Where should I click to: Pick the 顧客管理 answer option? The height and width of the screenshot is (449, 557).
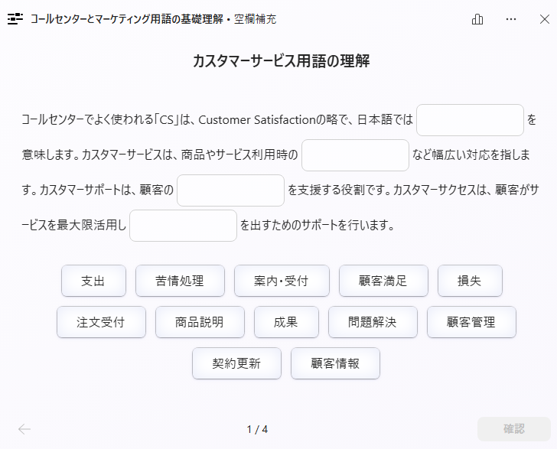click(471, 322)
